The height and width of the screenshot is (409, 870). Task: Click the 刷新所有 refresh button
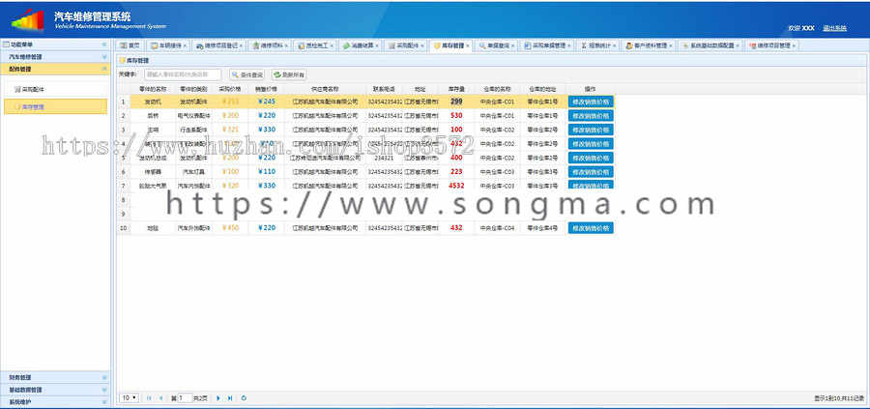289,74
